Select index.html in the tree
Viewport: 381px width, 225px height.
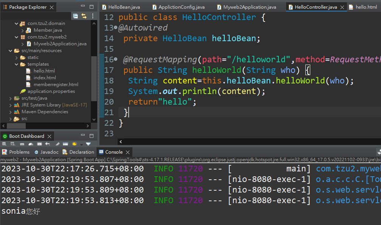point(45,78)
